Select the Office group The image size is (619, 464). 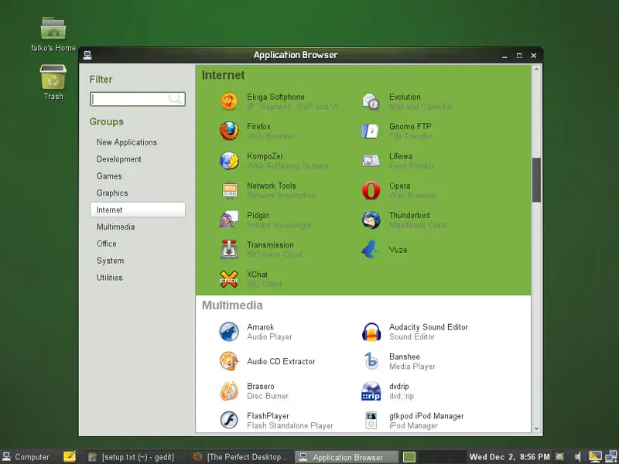138,244
